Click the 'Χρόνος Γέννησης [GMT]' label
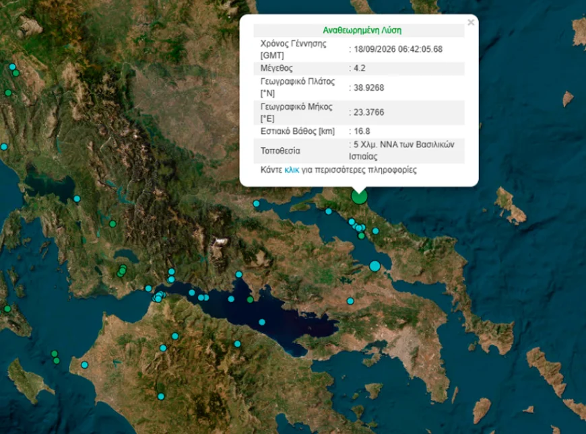 [294, 49]
